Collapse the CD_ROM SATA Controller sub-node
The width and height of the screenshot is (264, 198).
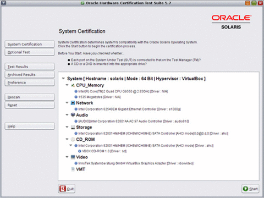71,145
